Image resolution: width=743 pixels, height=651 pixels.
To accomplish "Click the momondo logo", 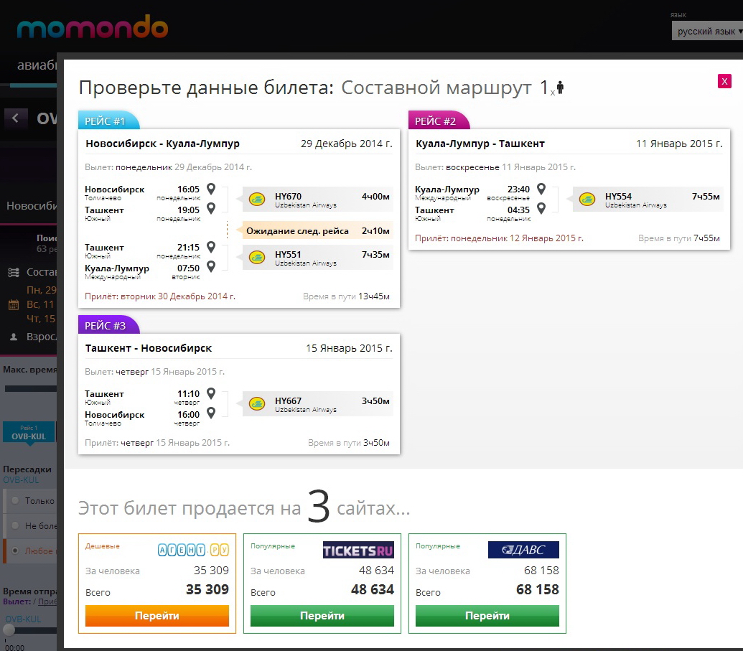I will tap(93, 27).
